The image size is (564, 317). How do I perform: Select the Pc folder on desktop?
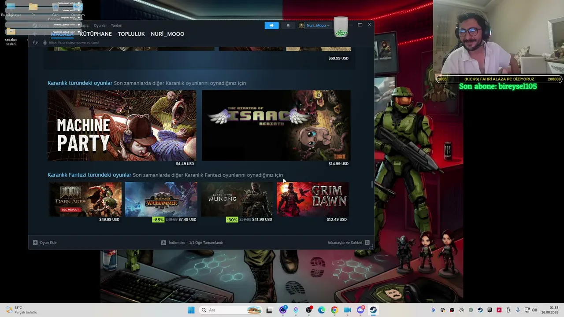point(33,10)
